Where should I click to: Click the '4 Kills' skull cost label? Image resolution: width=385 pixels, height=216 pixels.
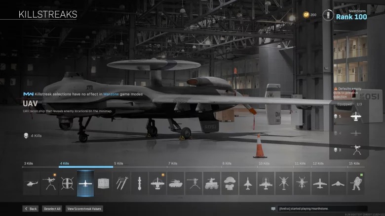point(33,136)
